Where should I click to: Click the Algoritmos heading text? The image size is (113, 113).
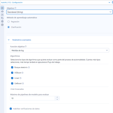pos(15,56)
